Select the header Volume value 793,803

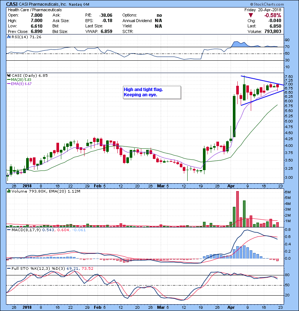[x=273, y=31]
